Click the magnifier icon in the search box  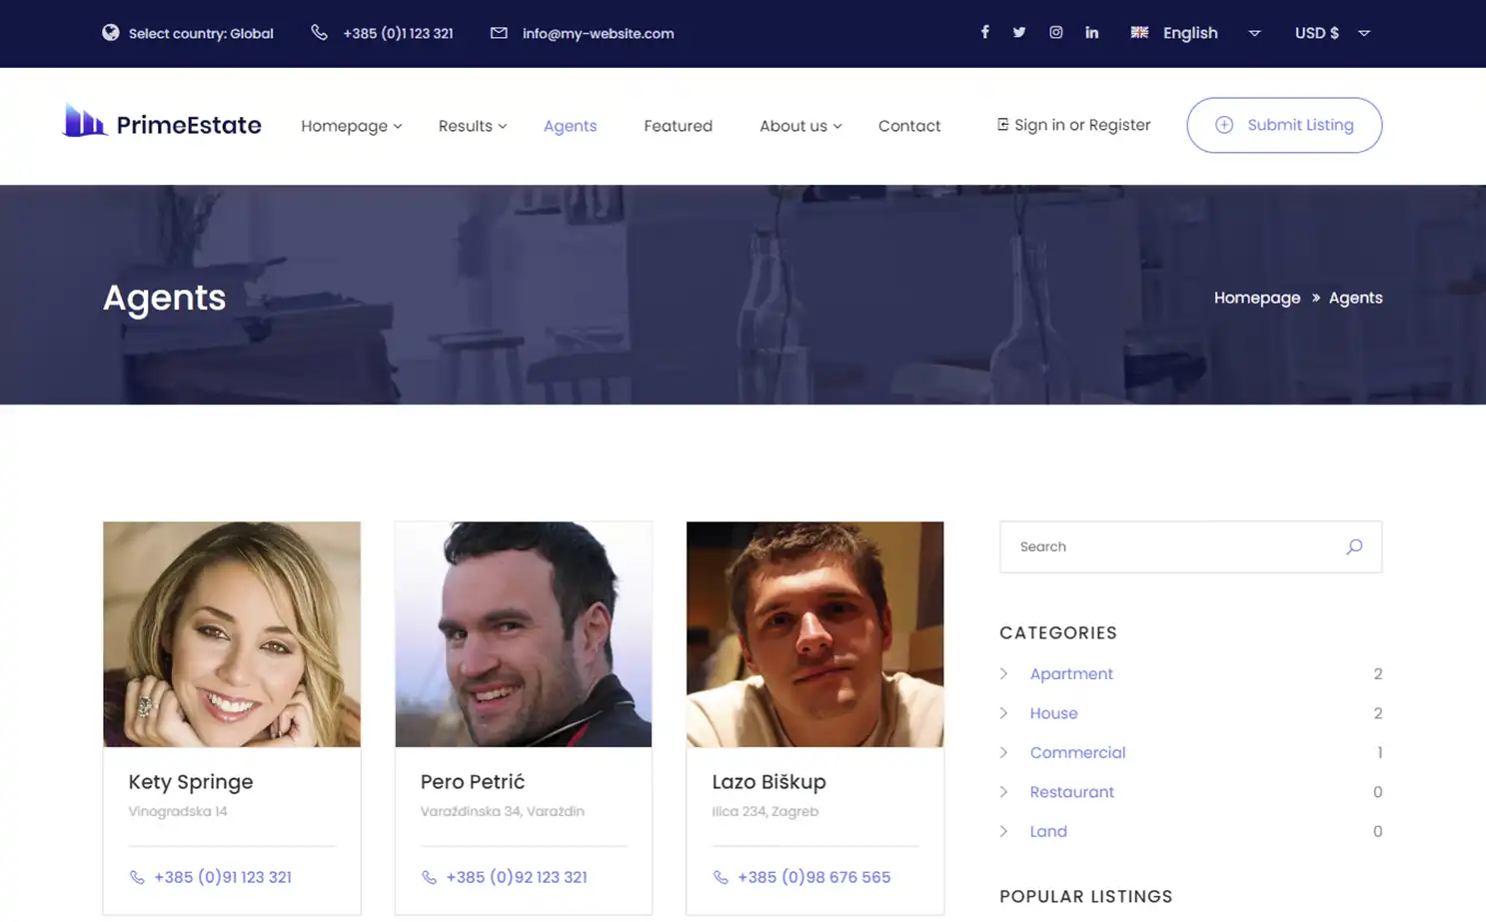[x=1354, y=546]
